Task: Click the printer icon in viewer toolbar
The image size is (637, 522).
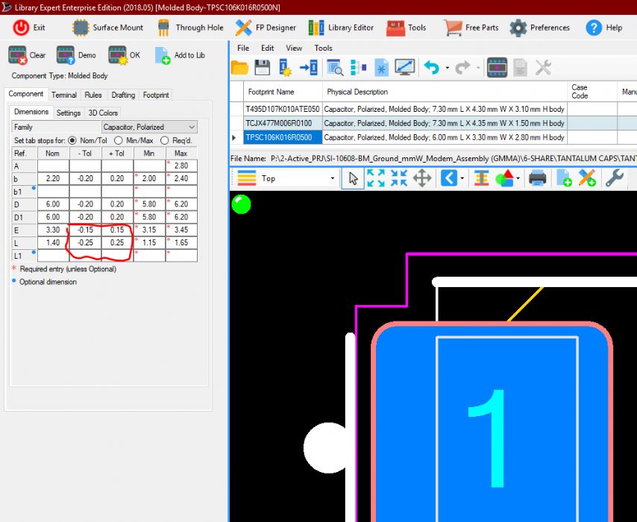Action: click(x=538, y=178)
